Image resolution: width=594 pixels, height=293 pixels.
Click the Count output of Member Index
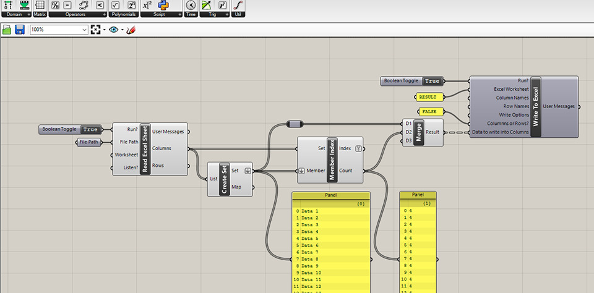pyautogui.click(x=345, y=171)
